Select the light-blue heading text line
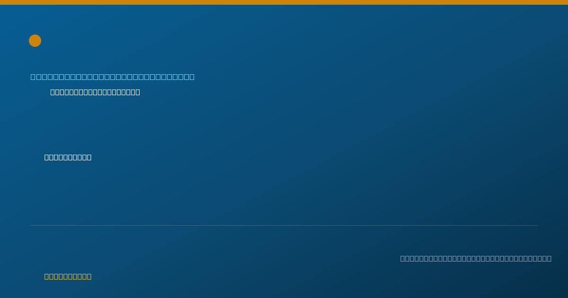568x298 pixels. (113, 77)
